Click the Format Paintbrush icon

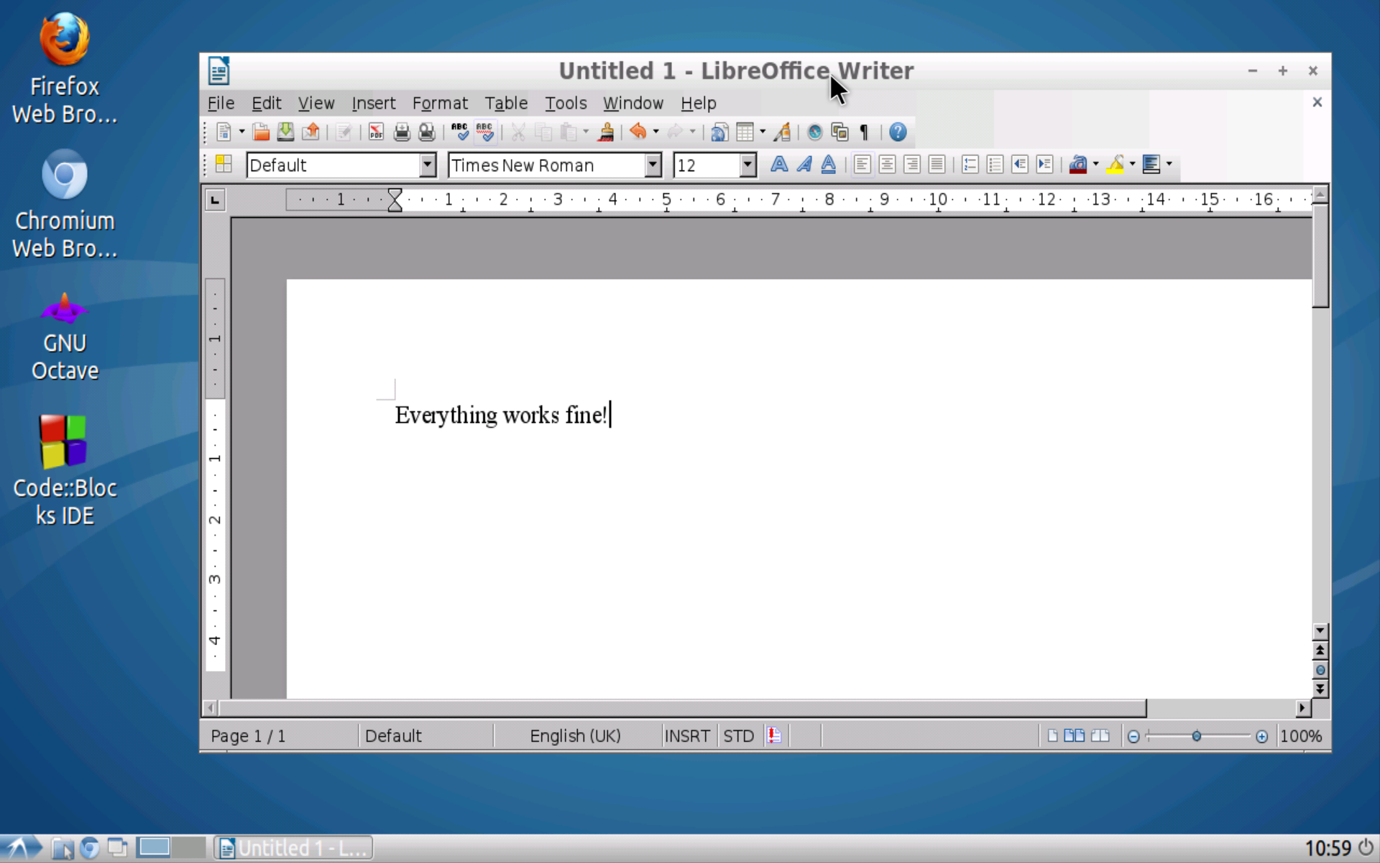coord(606,132)
